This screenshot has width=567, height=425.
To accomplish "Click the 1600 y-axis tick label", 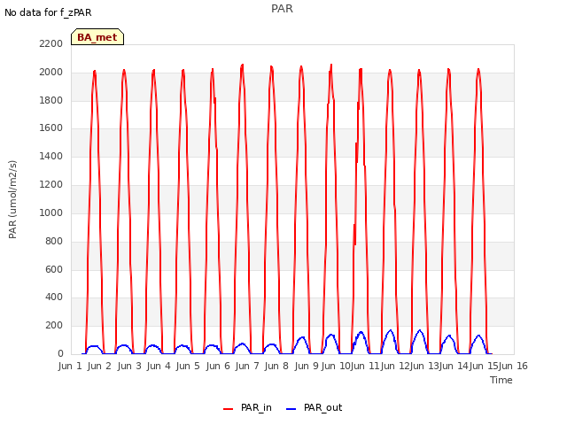I will coord(51,127).
